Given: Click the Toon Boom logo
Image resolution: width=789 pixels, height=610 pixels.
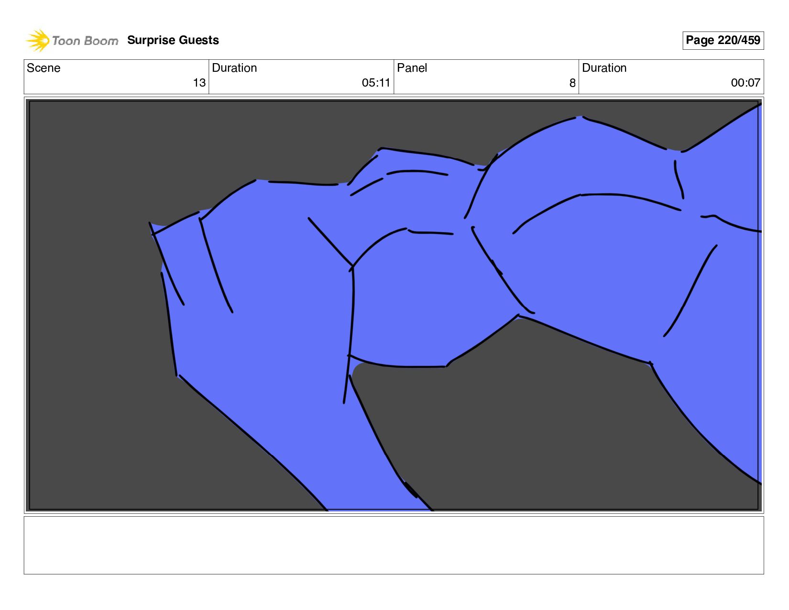Looking at the screenshot, I should point(72,41).
